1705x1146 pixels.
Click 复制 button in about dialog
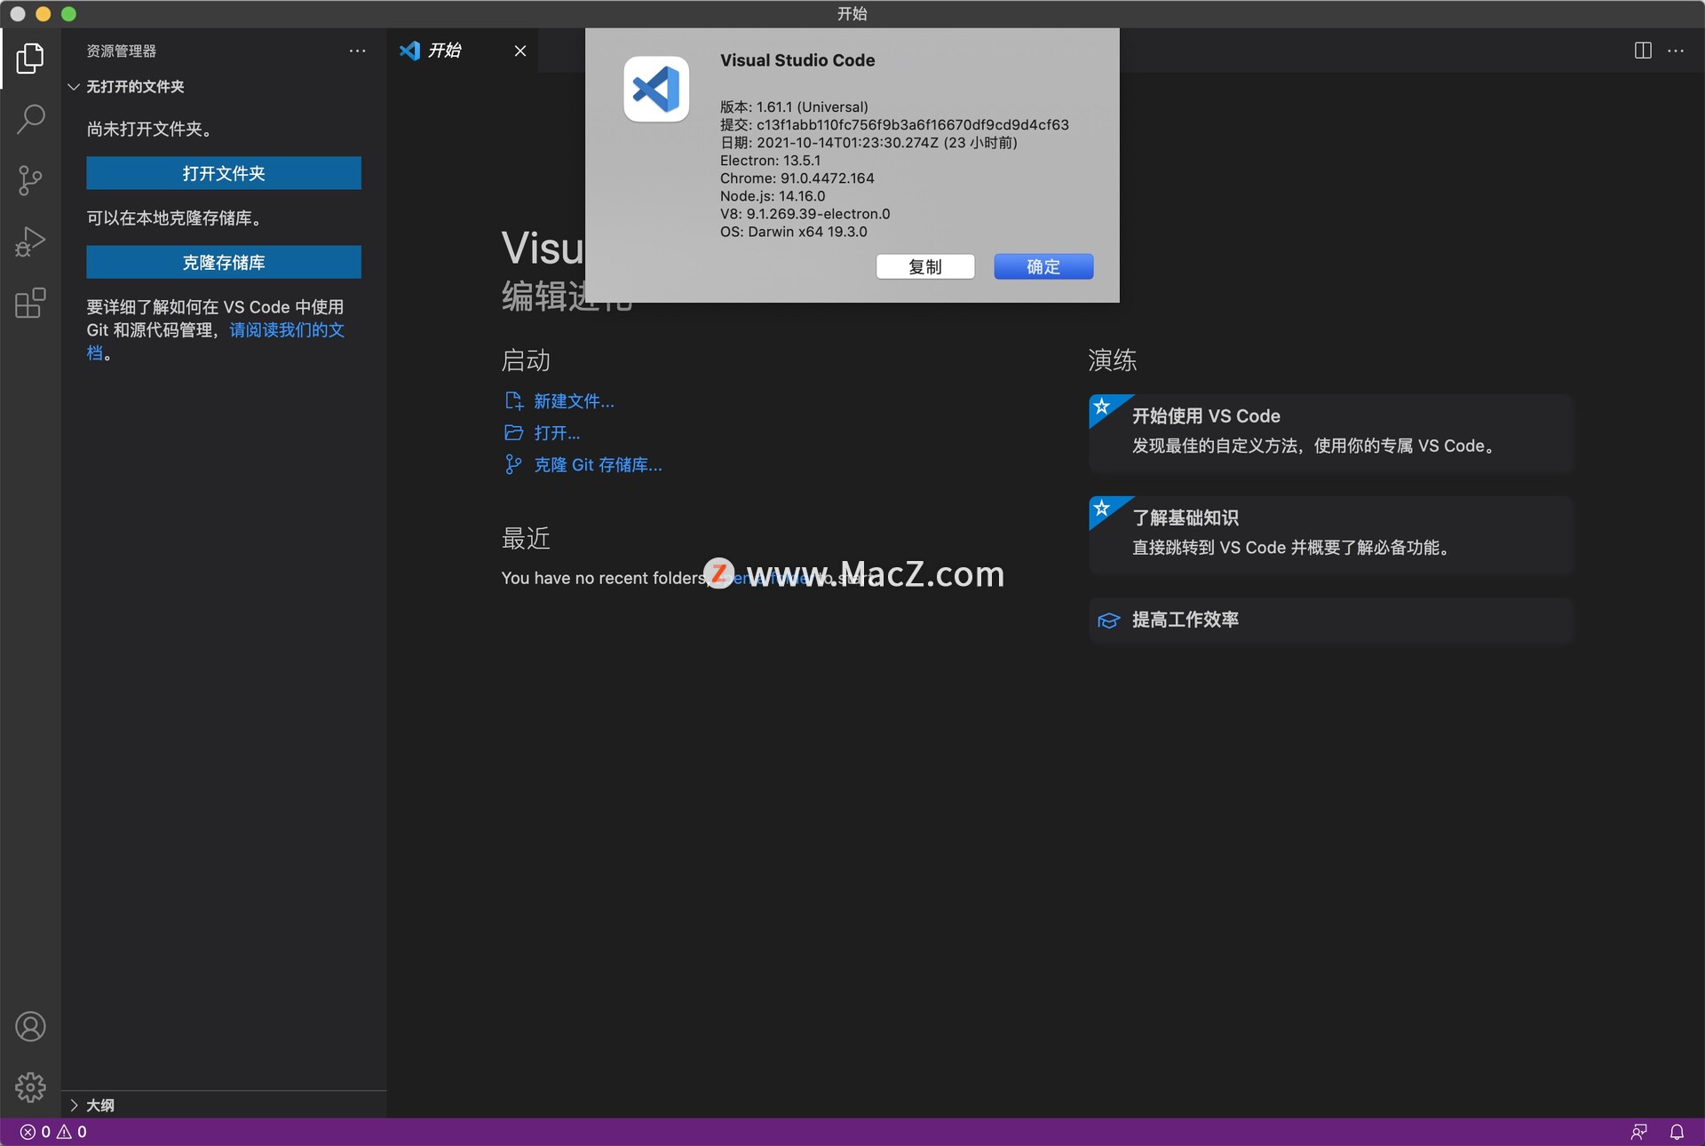pyautogui.click(x=925, y=266)
